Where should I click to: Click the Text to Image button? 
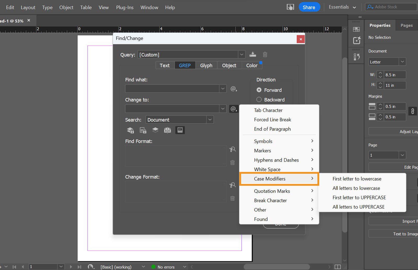405,234
